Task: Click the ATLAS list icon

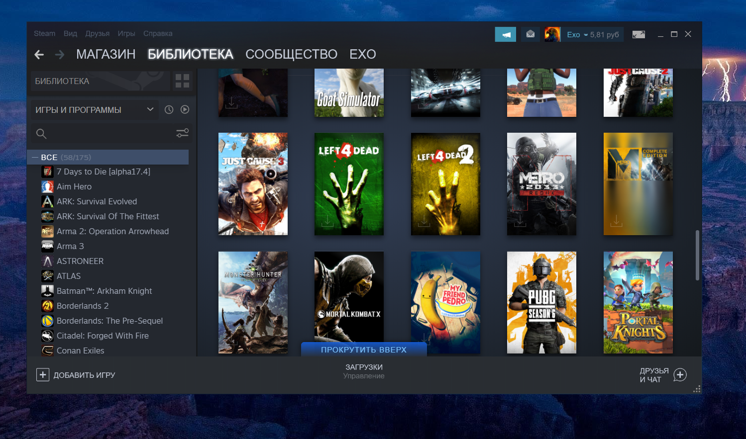Action: coord(47,276)
